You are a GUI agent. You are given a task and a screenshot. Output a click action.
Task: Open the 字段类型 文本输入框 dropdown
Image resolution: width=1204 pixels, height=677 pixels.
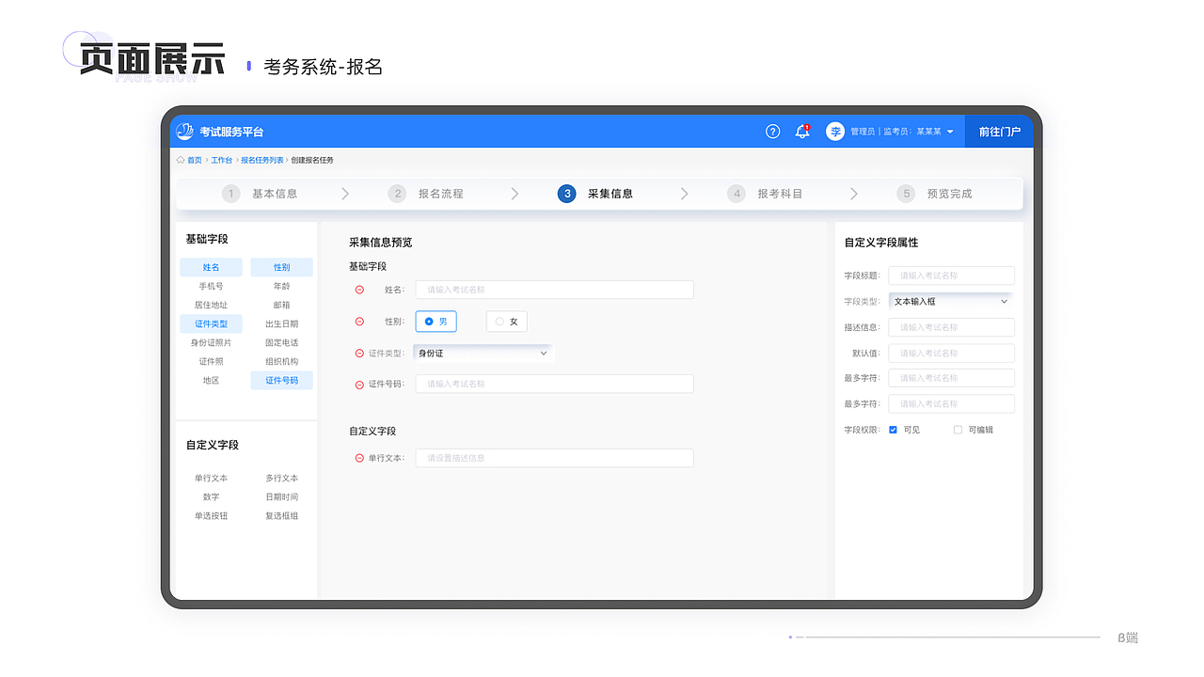951,302
